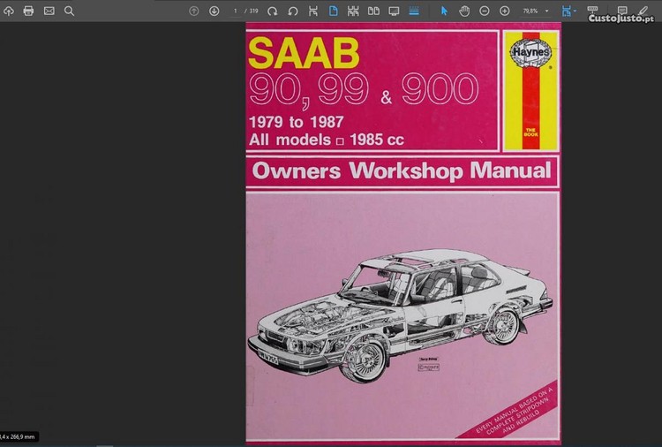Rotate the page clockwise
This screenshot has height=447, width=662.
(273, 11)
